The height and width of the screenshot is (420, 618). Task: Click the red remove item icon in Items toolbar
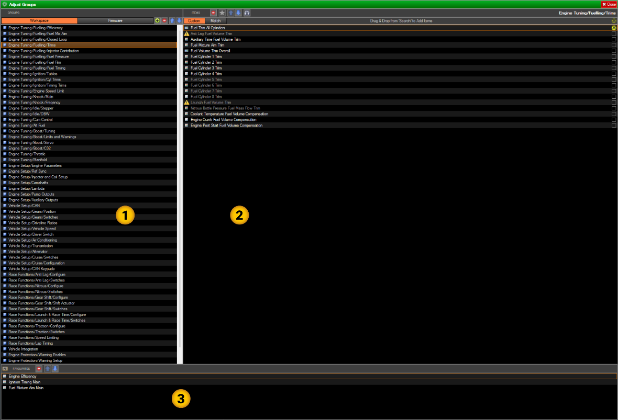point(214,12)
